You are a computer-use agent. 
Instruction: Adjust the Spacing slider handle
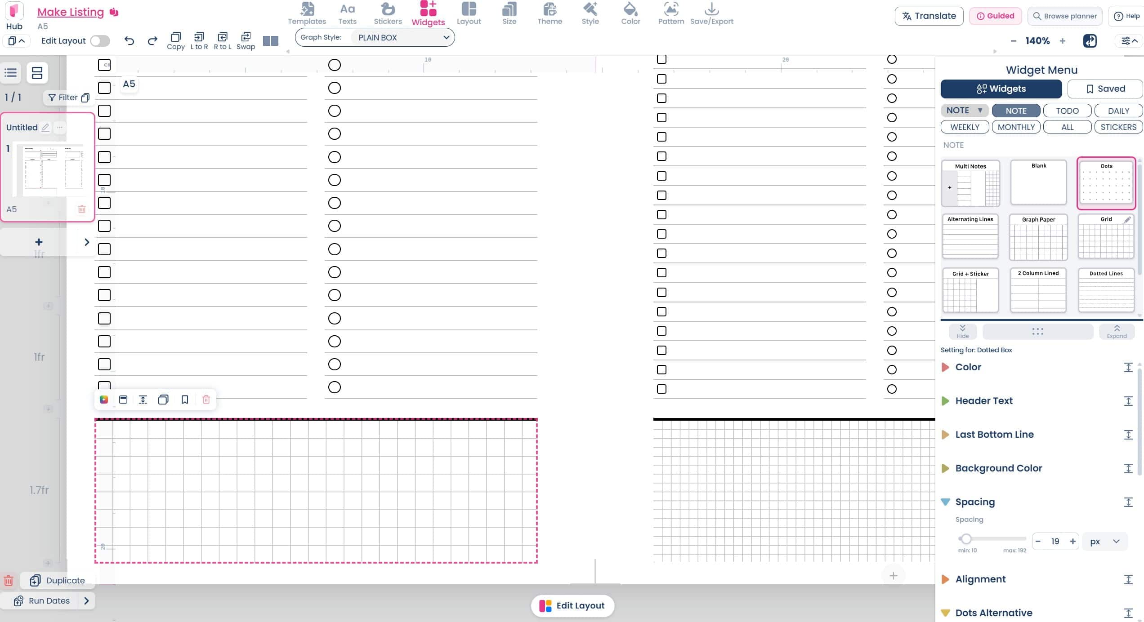(965, 538)
